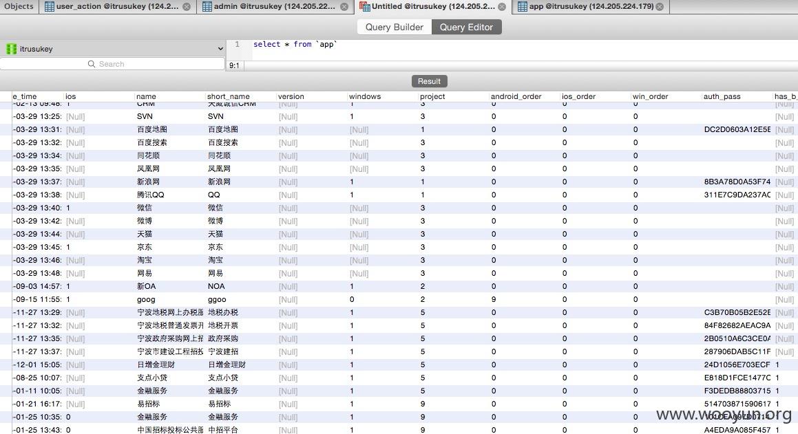
Task: Switch to admin @itrusukey tab
Action: coord(275,7)
